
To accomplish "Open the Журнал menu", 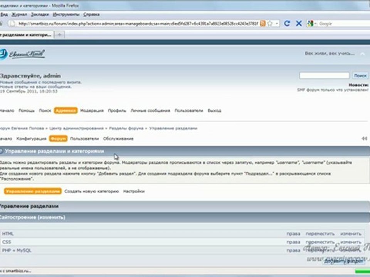I will [x=19, y=15].
